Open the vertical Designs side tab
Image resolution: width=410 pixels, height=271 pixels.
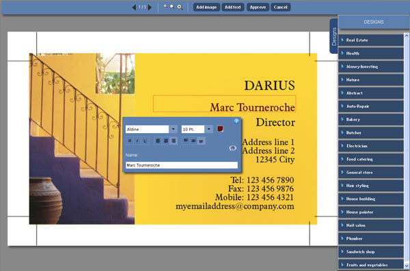click(333, 36)
